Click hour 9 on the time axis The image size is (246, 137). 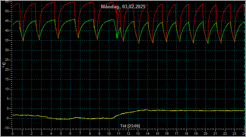click(99, 134)
